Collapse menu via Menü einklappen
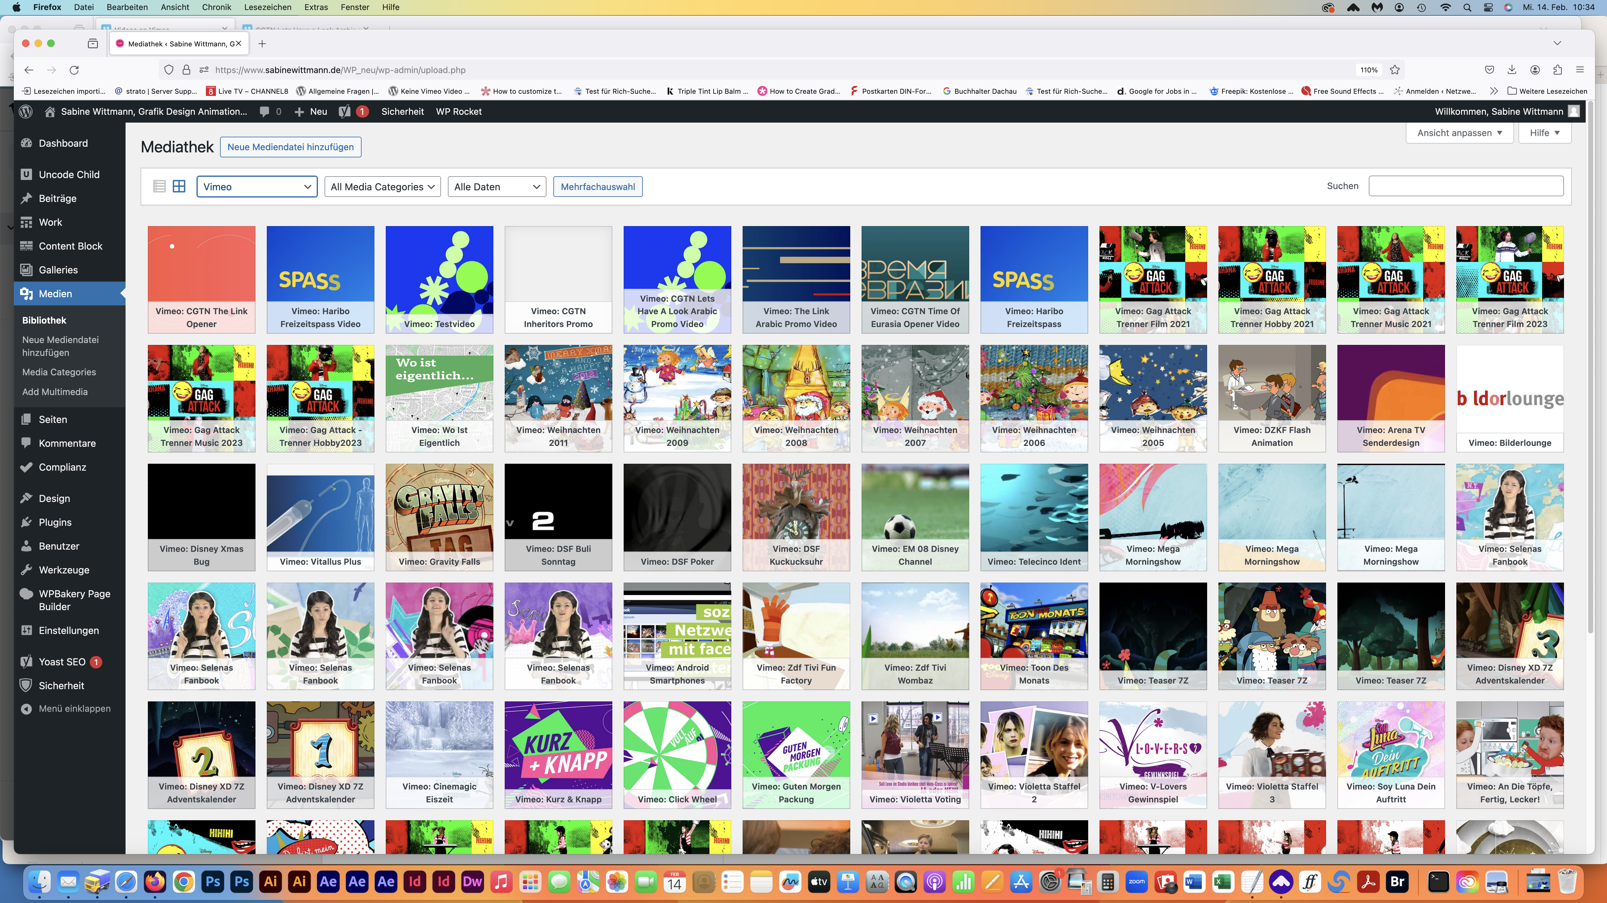 tap(66, 709)
